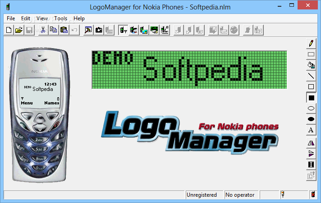
Task: Maximize the LogoManager window
Action: (x=292, y=5)
